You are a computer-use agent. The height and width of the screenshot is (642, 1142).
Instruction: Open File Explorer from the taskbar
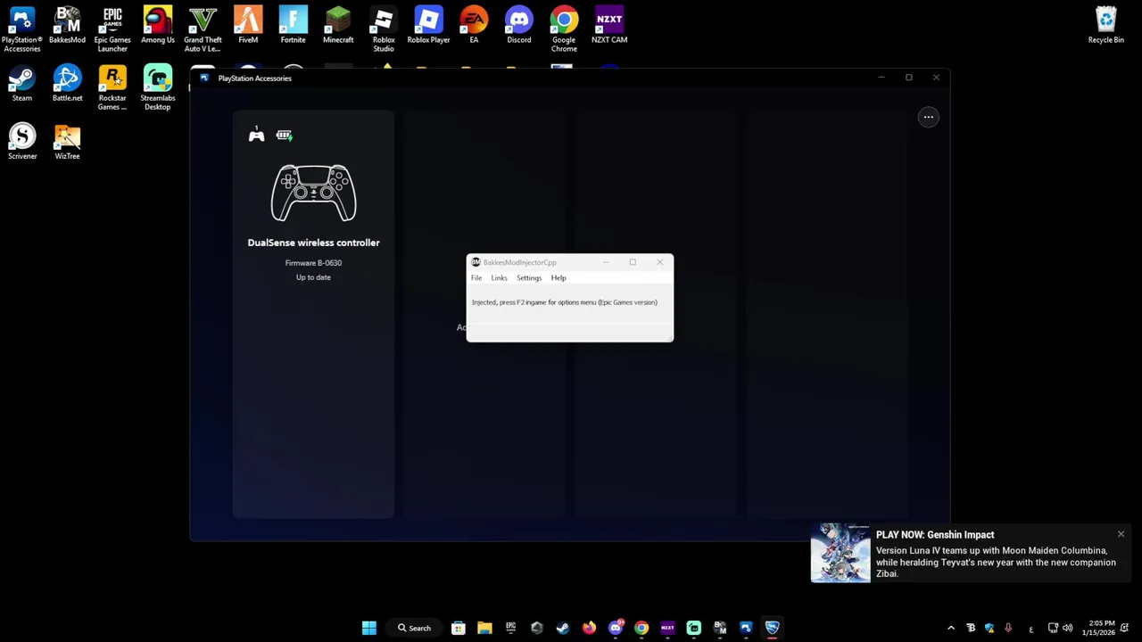[x=484, y=628]
